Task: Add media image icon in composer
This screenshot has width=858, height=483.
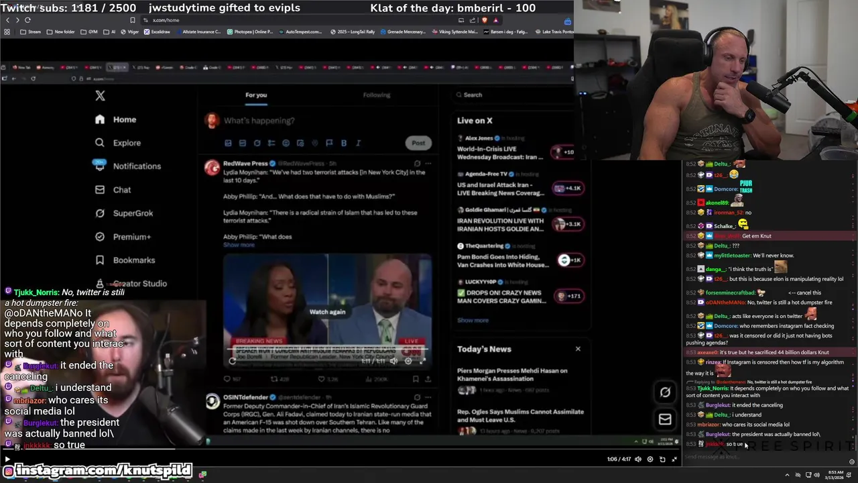Action: tap(228, 143)
